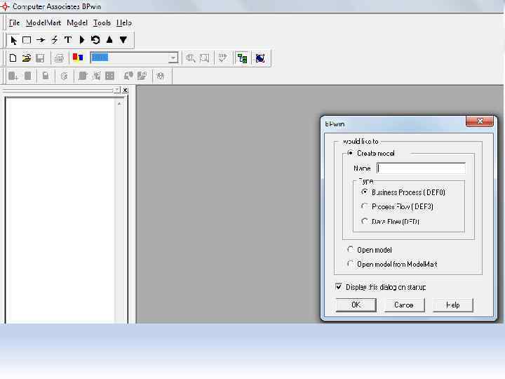The height and width of the screenshot is (379, 505).
Task: Select Open model from ModelMart option
Action: coord(351,264)
